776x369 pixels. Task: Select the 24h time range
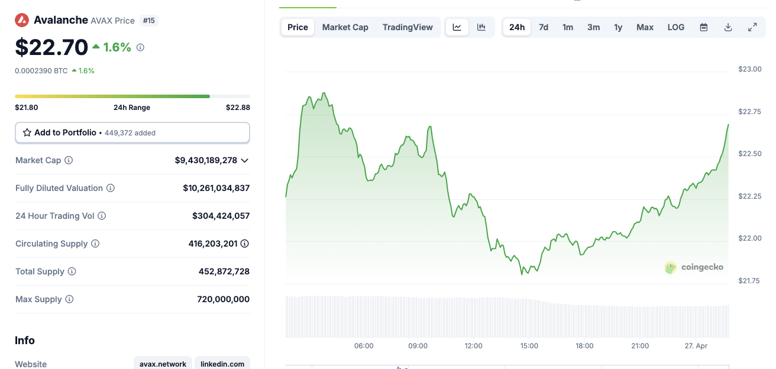(x=517, y=27)
